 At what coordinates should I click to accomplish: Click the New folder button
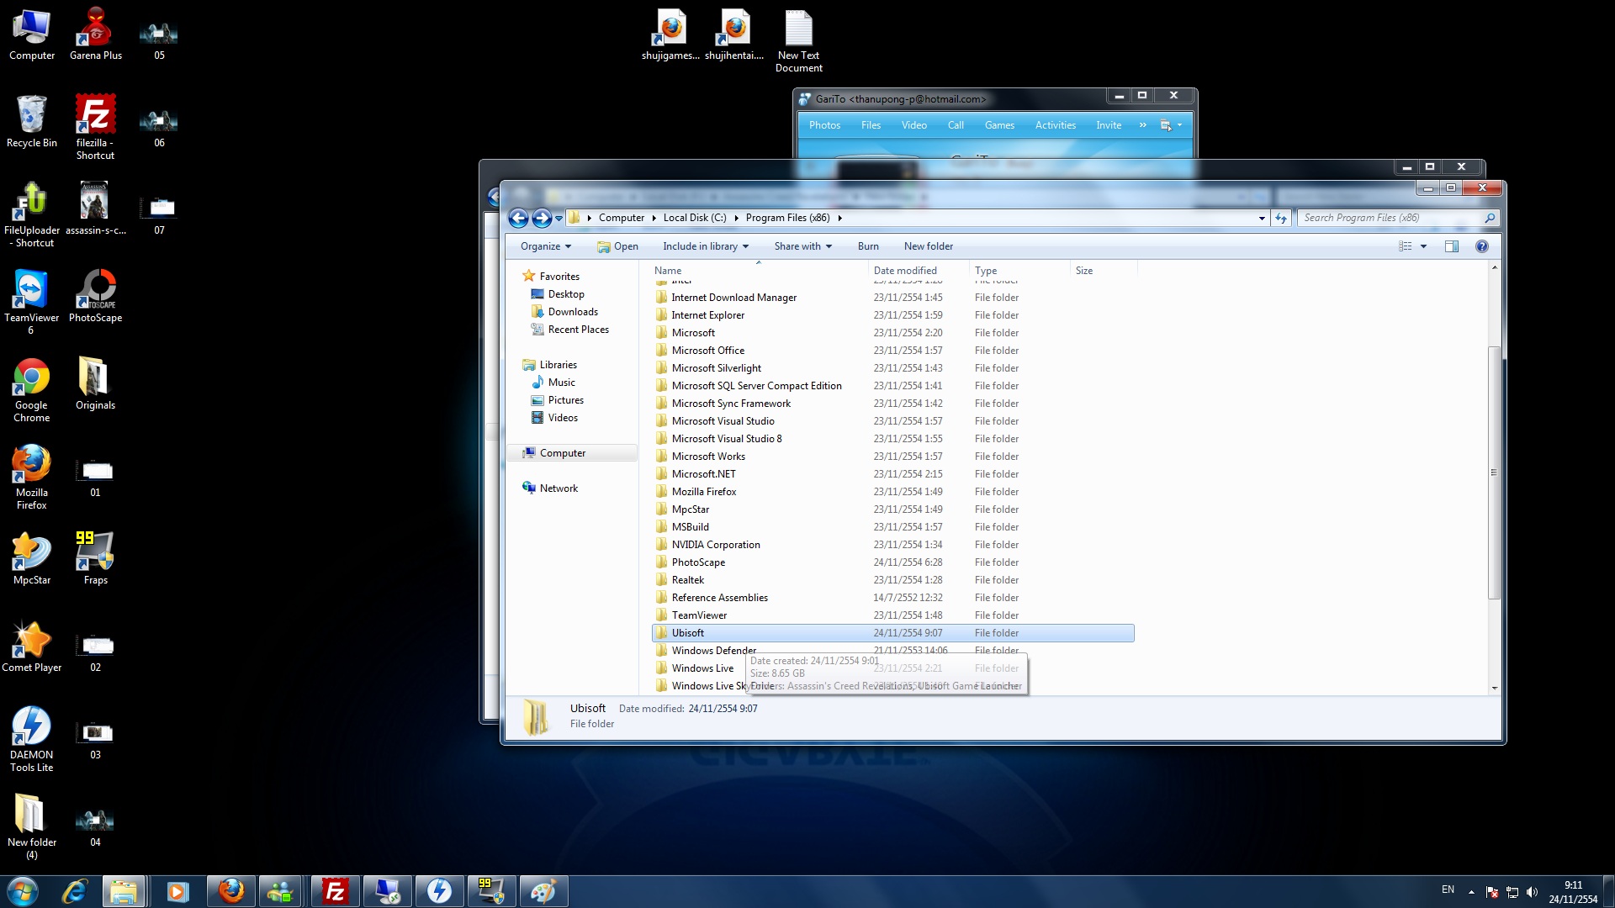pos(929,246)
